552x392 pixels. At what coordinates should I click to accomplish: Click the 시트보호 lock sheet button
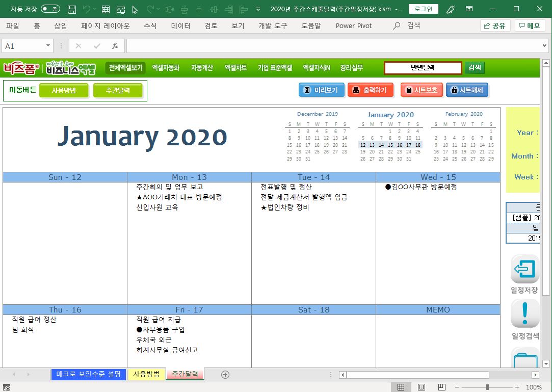coord(422,90)
